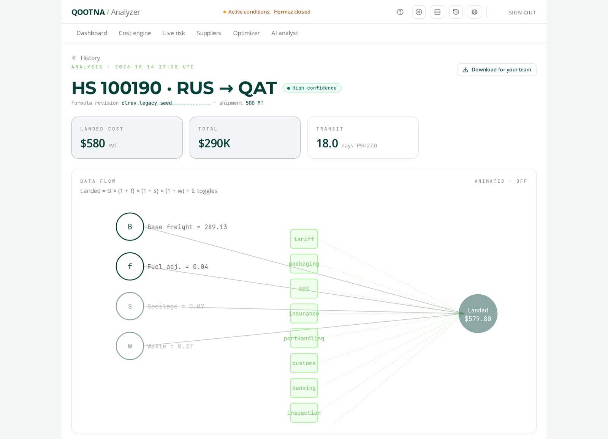Click the orange Active conditions dot

tap(225, 12)
